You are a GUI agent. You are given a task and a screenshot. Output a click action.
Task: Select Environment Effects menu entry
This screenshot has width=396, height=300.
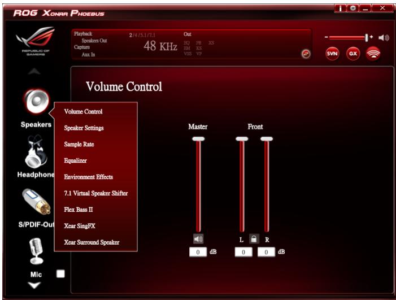point(88,177)
